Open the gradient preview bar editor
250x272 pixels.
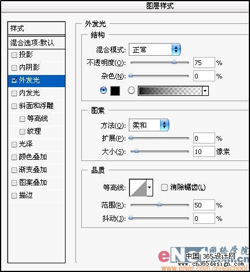(x=170, y=91)
